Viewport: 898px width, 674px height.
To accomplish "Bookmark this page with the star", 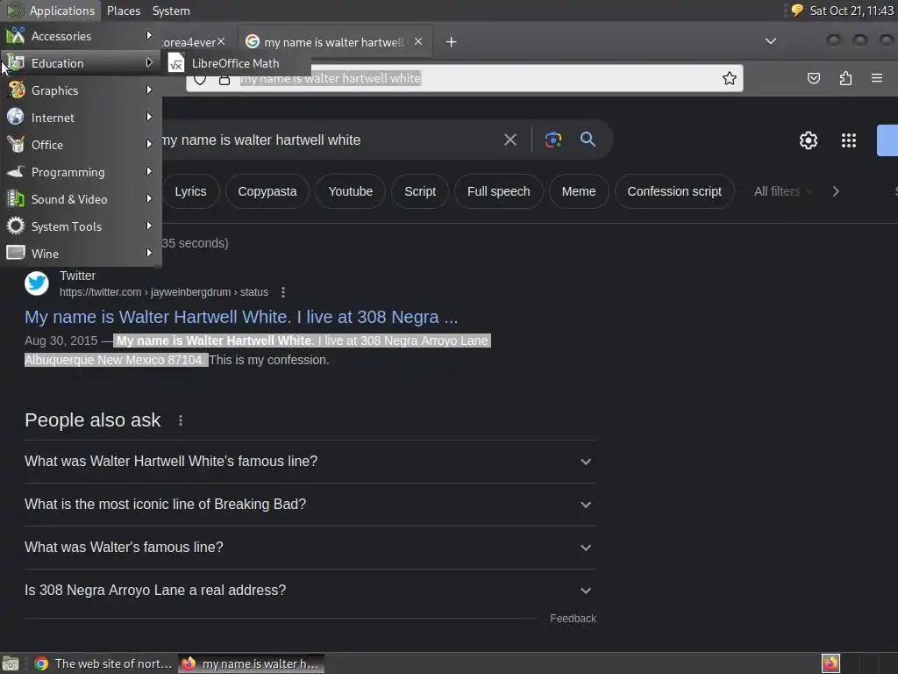I will [729, 78].
